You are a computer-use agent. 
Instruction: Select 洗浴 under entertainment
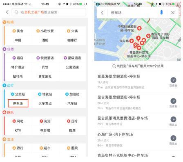tap(45, 121)
